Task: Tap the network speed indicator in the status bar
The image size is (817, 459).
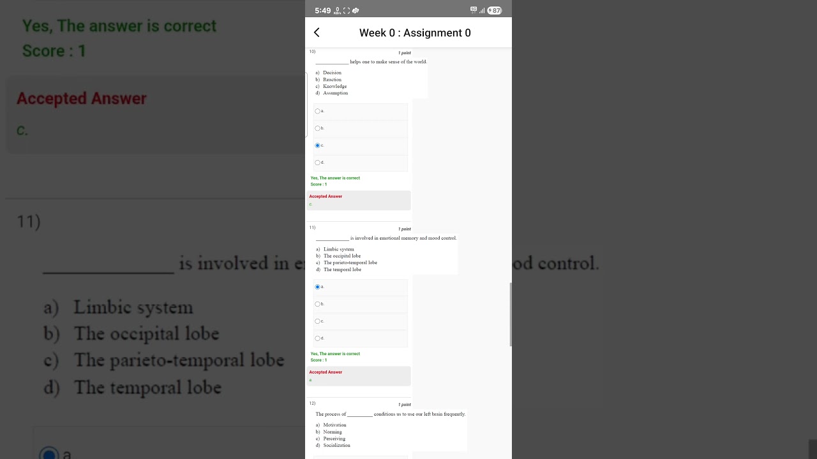Action: coord(337,11)
